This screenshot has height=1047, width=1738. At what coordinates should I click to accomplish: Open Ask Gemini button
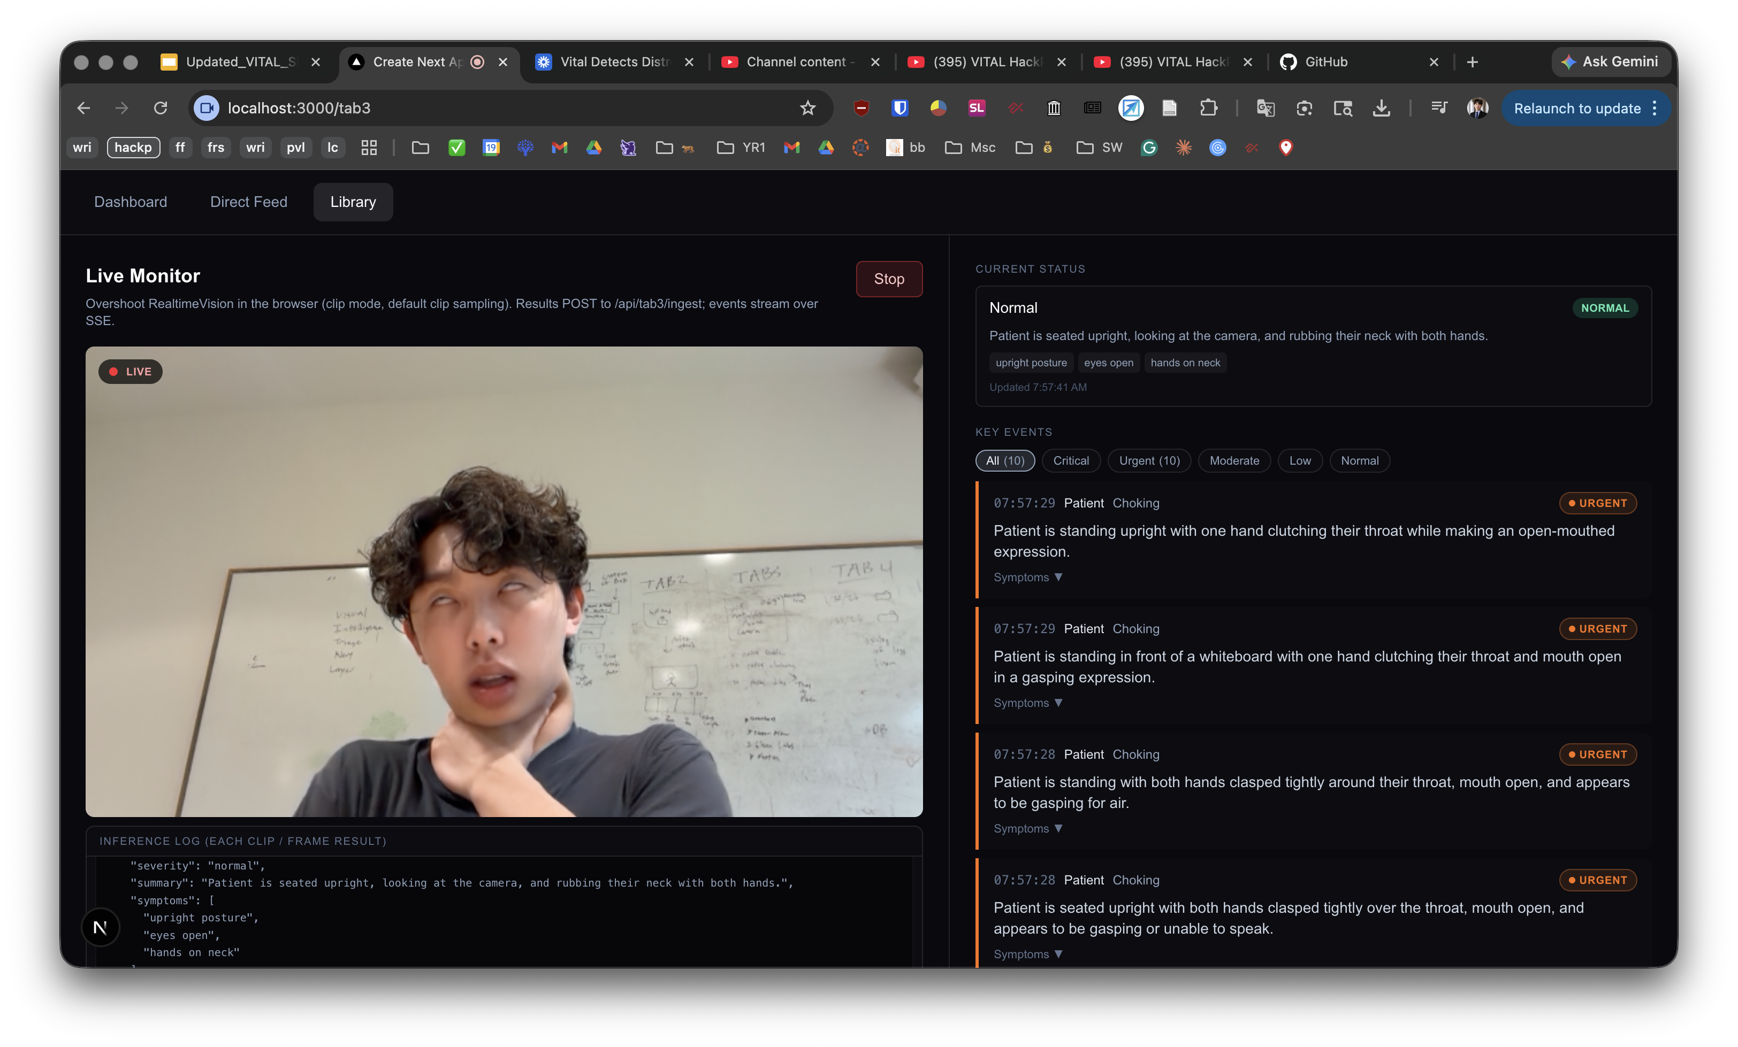(x=1611, y=62)
